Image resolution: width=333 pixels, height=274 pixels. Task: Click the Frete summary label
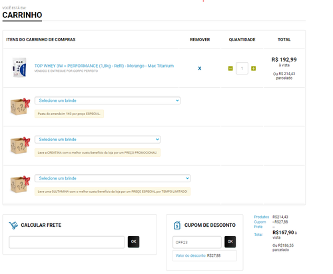258,227
